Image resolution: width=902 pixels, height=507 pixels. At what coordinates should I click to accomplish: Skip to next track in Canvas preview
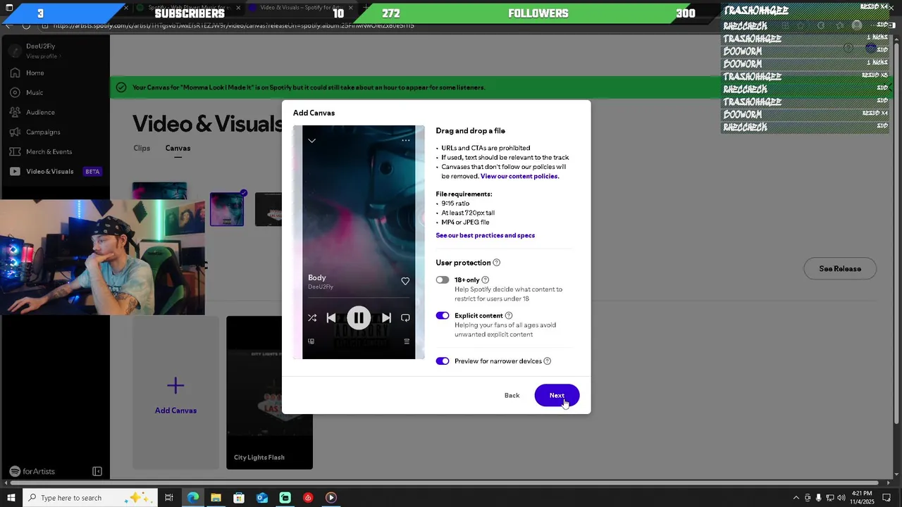(x=386, y=318)
